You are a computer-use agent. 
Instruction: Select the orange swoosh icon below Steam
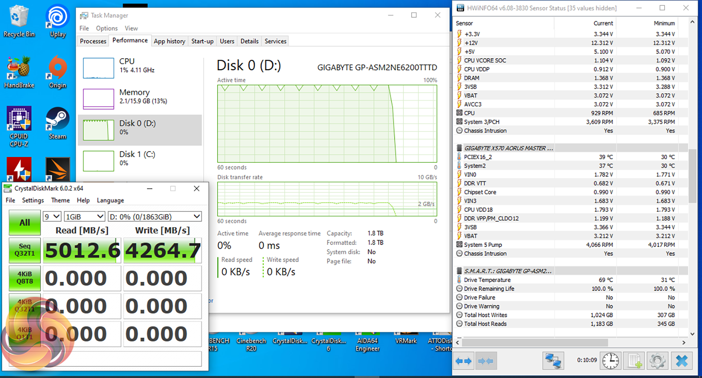tap(58, 169)
